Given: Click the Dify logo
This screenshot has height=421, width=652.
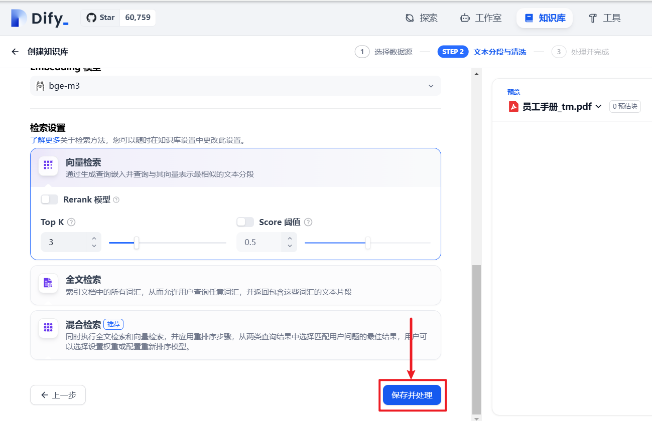Looking at the screenshot, I should pos(39,19).
